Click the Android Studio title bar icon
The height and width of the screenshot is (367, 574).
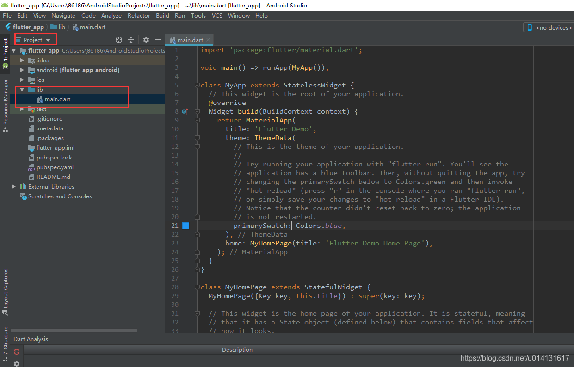pos(5,5)
